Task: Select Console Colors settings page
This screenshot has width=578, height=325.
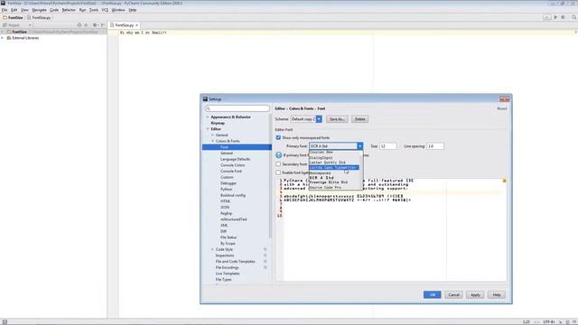Action: [233, 165]
